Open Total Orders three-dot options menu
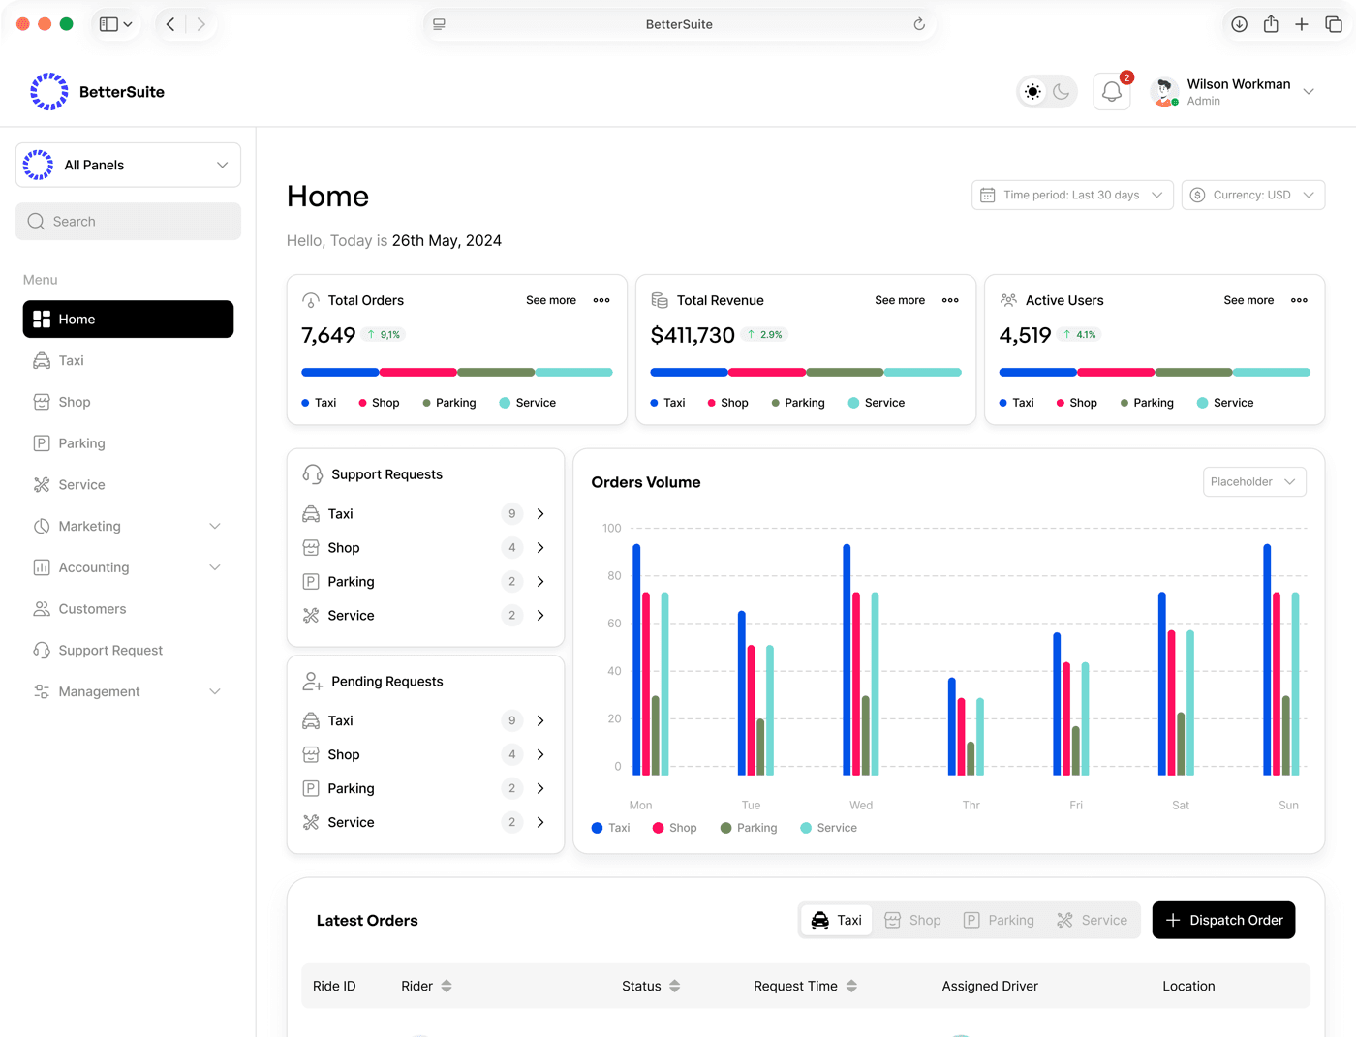The width and height of the screenshot is (1356, 1037). [601, 300]
